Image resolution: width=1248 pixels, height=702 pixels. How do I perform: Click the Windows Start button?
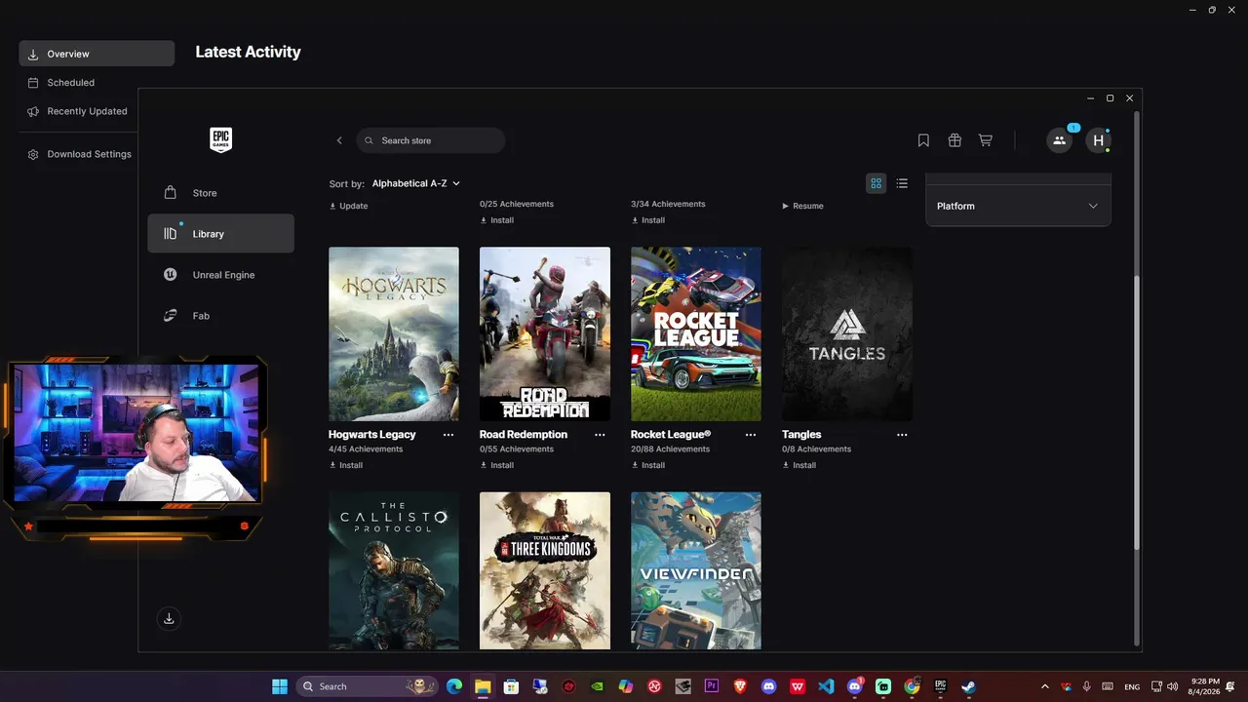pyautogui.click(x=280, y=686)
